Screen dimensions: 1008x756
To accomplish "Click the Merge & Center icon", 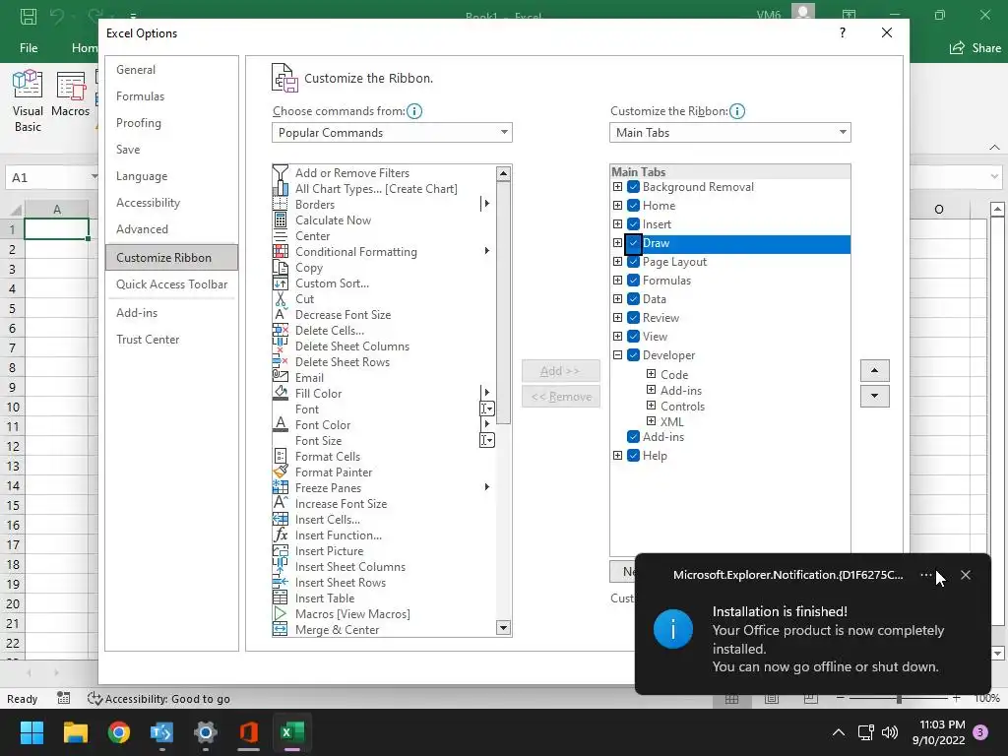I will point(281,629).
